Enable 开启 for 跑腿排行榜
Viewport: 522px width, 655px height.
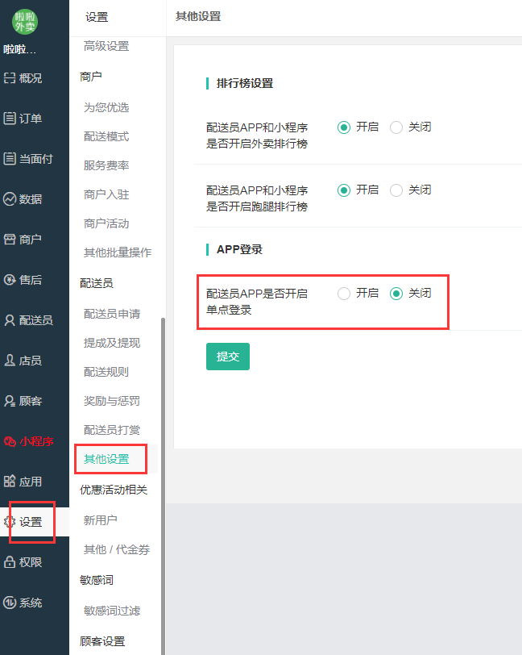coord(344,190)
